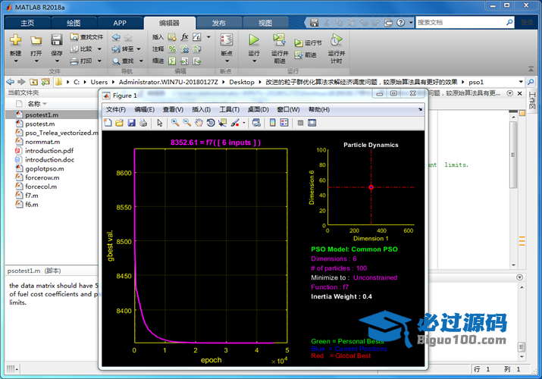Open the brush tool color dropdown arrow
Viewport: 542px width, 379px height.
244,123
